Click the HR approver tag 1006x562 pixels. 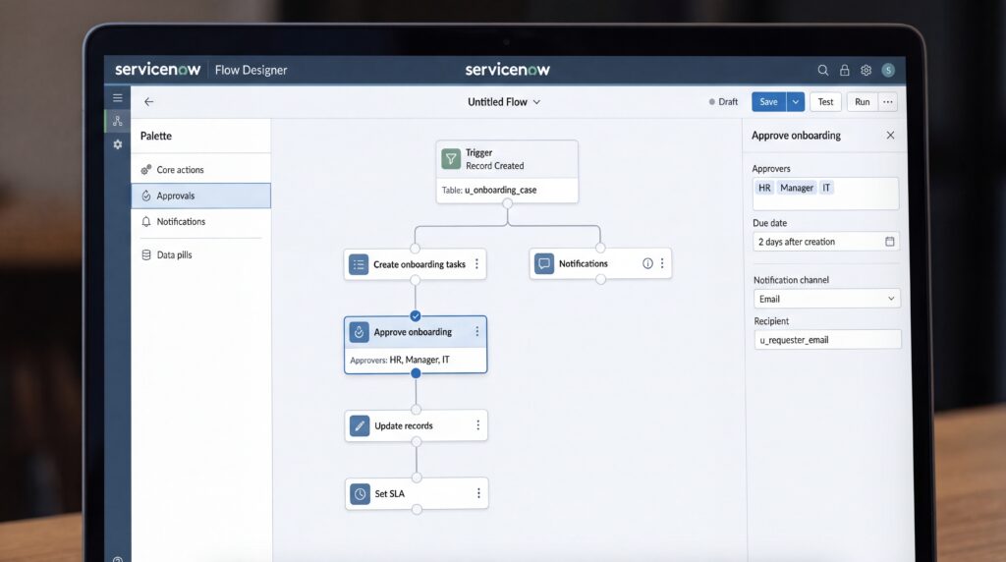click(764, 188)
